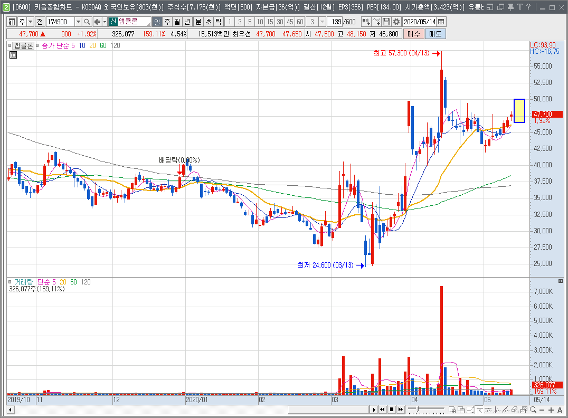Click the speaker sound icon
This screenshot has height=418, width=568.
coord(97,22)
